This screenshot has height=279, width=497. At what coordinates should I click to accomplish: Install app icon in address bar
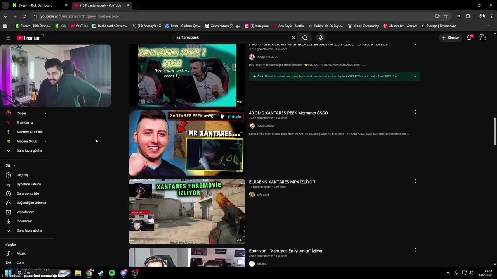(437, 16)
